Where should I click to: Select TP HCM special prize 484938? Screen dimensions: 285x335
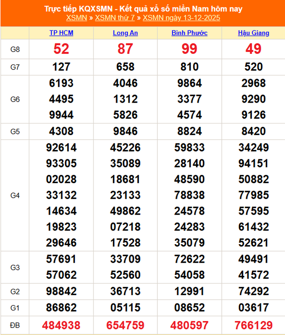click(x=61, y=325)
